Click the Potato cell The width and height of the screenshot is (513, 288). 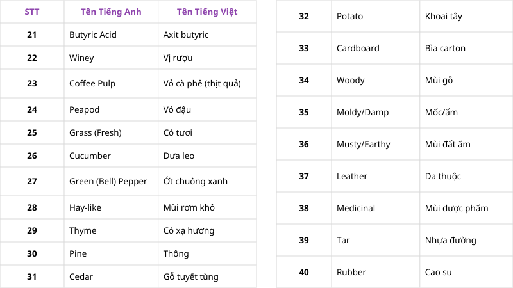click(349, 16)
